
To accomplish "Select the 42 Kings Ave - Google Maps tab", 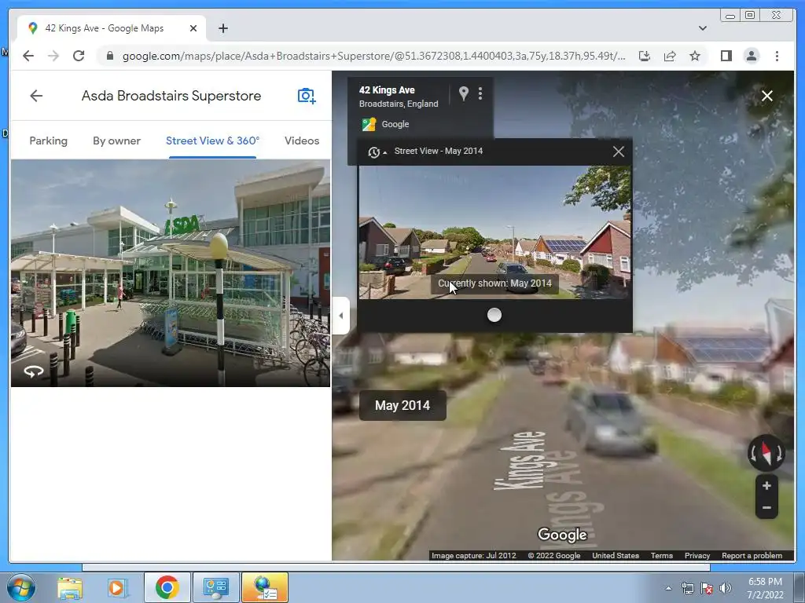I will point(112,28).
